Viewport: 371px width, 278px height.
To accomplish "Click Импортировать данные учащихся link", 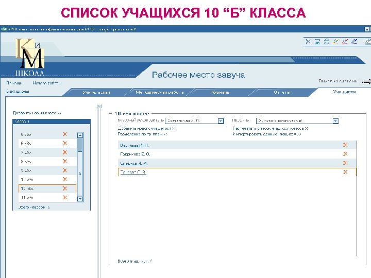I will point(267,134).
